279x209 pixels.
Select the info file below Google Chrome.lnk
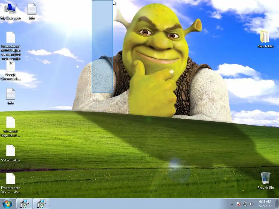point(11,96)
